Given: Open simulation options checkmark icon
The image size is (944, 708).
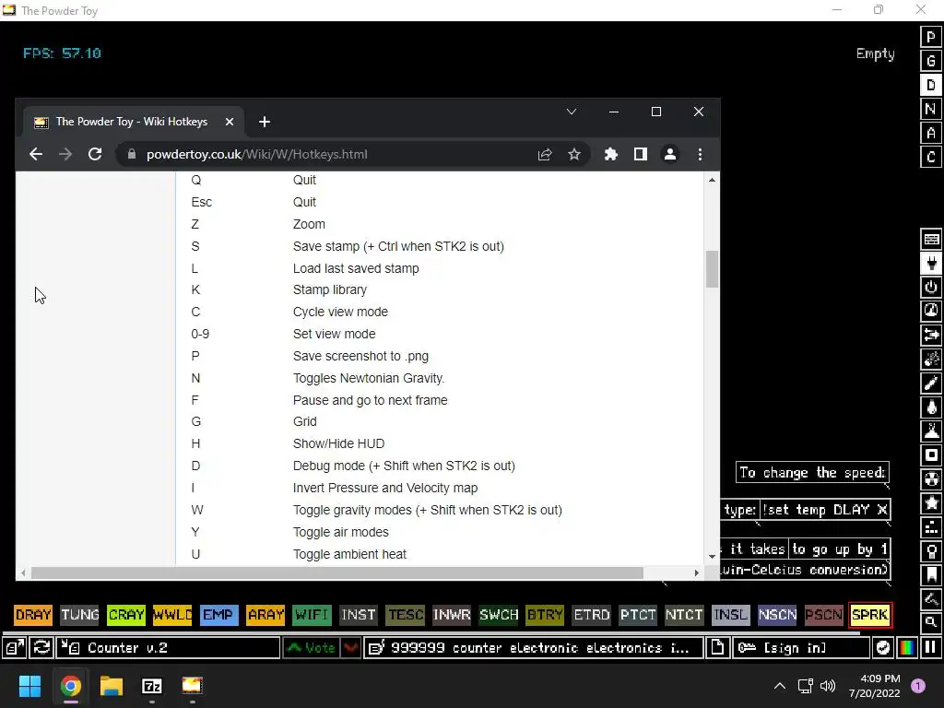Looking at the screenshot, I should 883,648.
